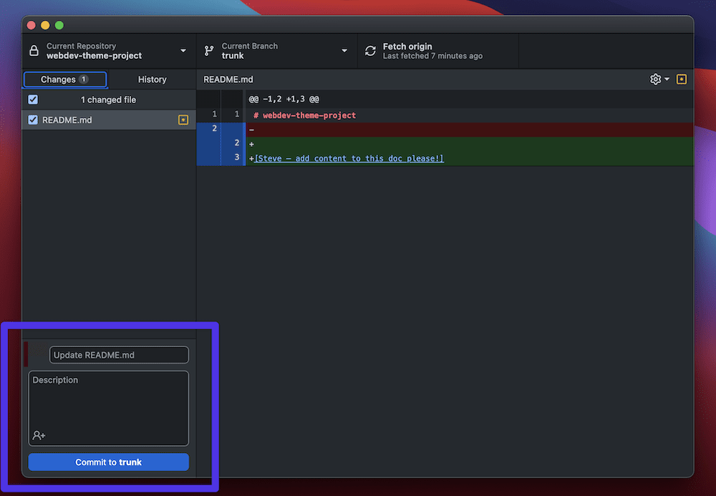Click the 'Steve – add content' link text in diff

[x=349, y=158]
